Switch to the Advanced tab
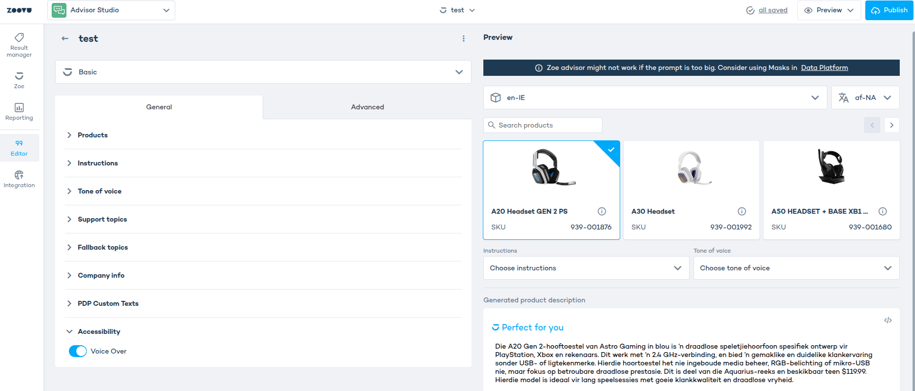 [367, 107]
